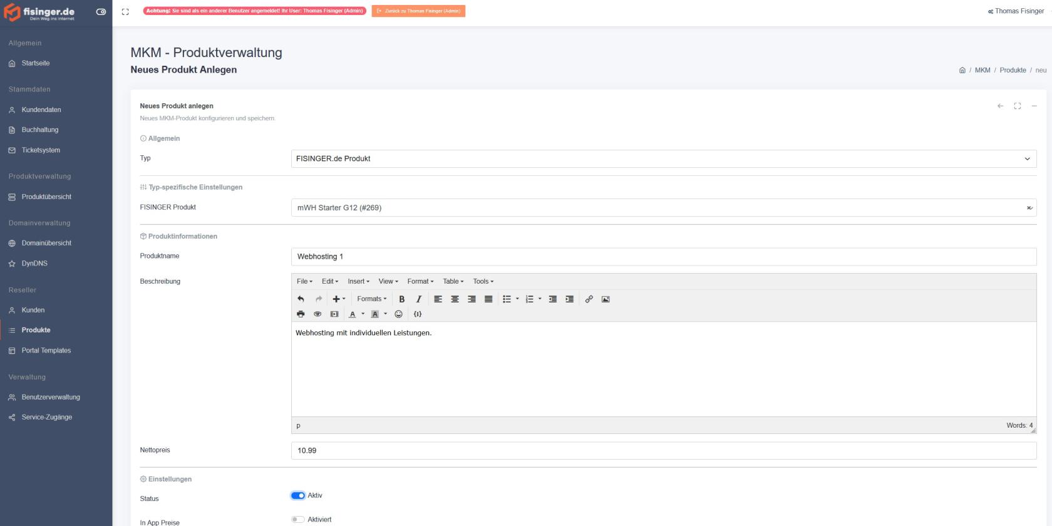Align description text to the left
Screen dimensions: 1052x526
[x=438, y=299]
